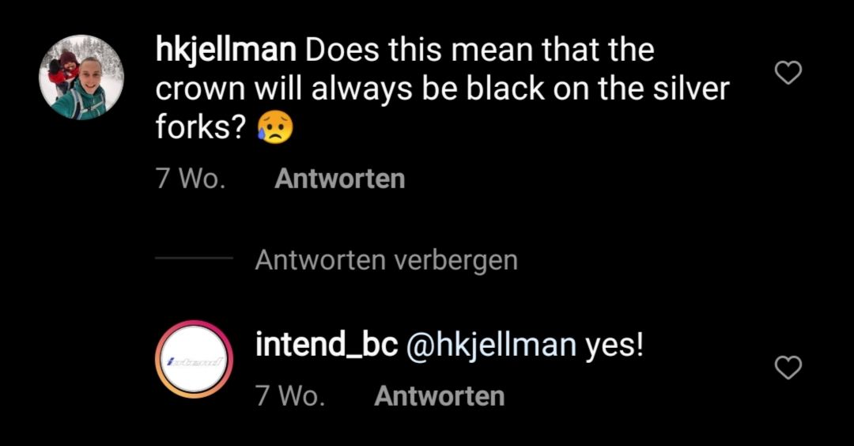Viewport: 854px width, 446px height.
Task: Click the "7 Wo." timestamp on intend_bc's reply
Action: tap(290, 395)
